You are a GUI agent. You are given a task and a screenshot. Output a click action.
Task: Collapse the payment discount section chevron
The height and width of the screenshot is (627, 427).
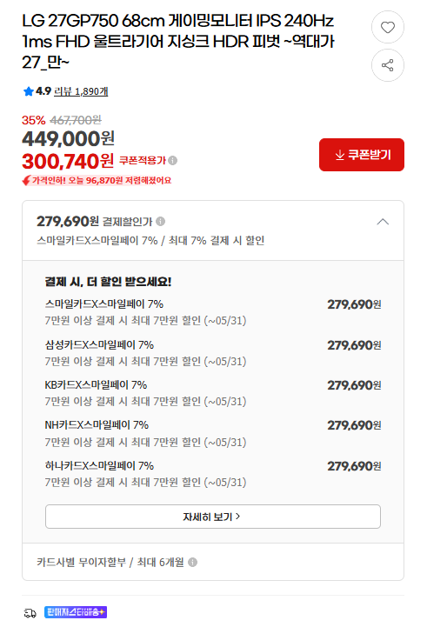(383, 222)
